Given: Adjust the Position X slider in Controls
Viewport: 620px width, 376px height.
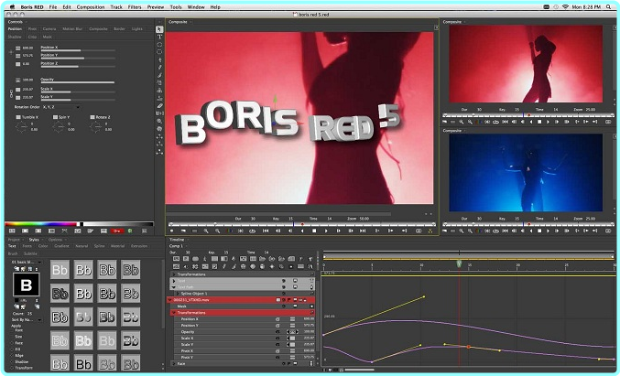Looking at the screenshot, I should pyautogui.click(x=78, y=50).
